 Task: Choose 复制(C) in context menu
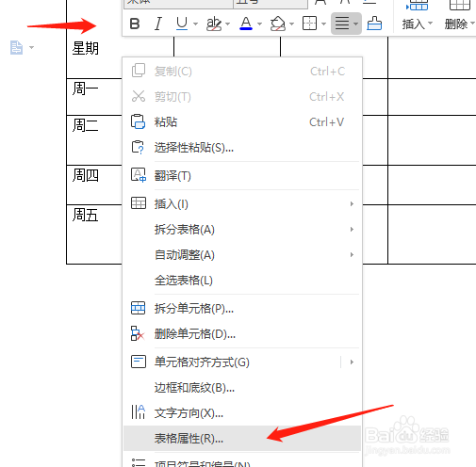pyautogui.click(x=242, y=72)
